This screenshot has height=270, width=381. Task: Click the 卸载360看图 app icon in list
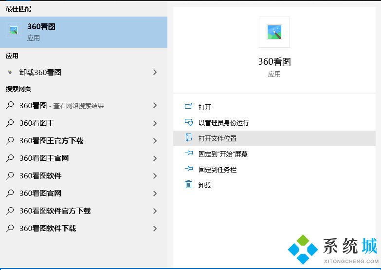[10, 72]
